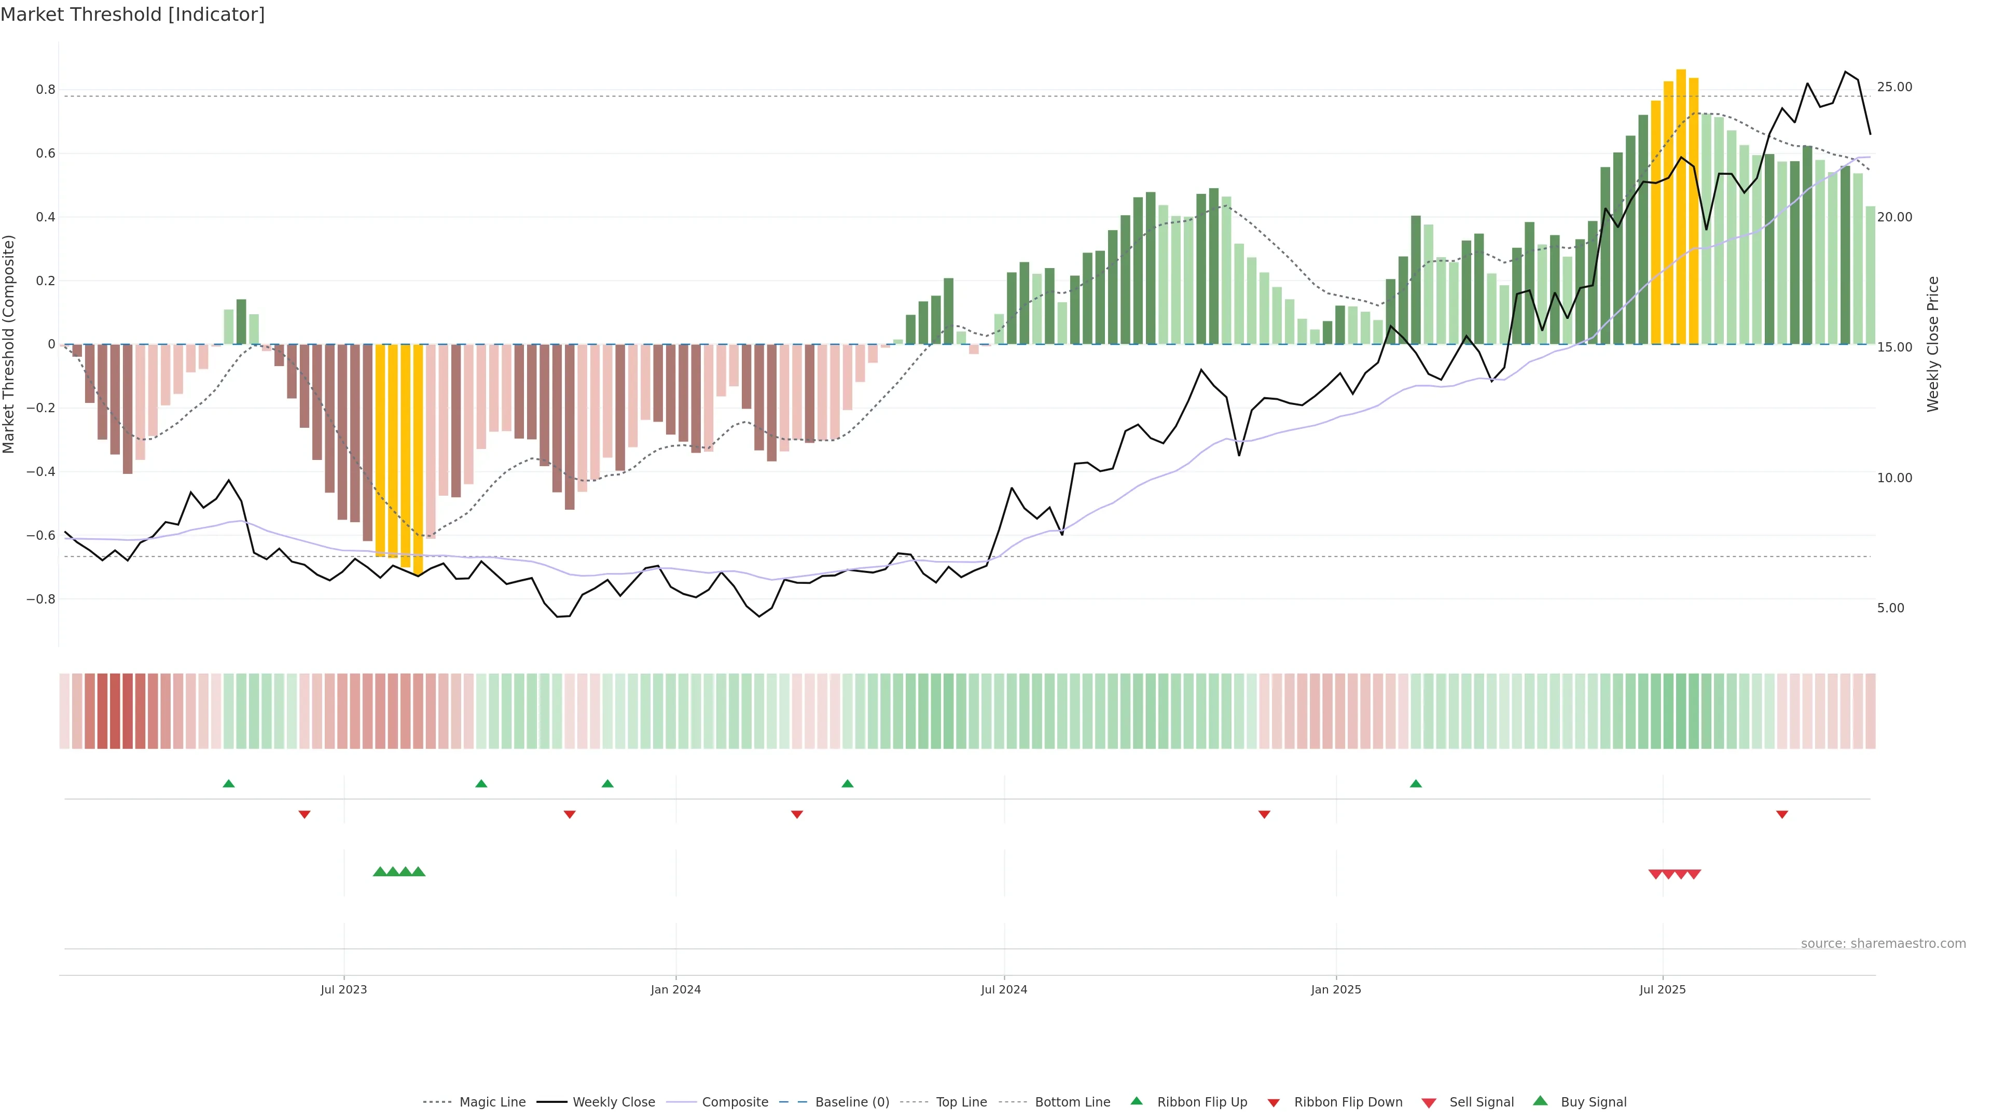Click Ribbon Flip Down legend triangle icon
This screenshot has width=1992, height=1120.
coord(1274,1102)
